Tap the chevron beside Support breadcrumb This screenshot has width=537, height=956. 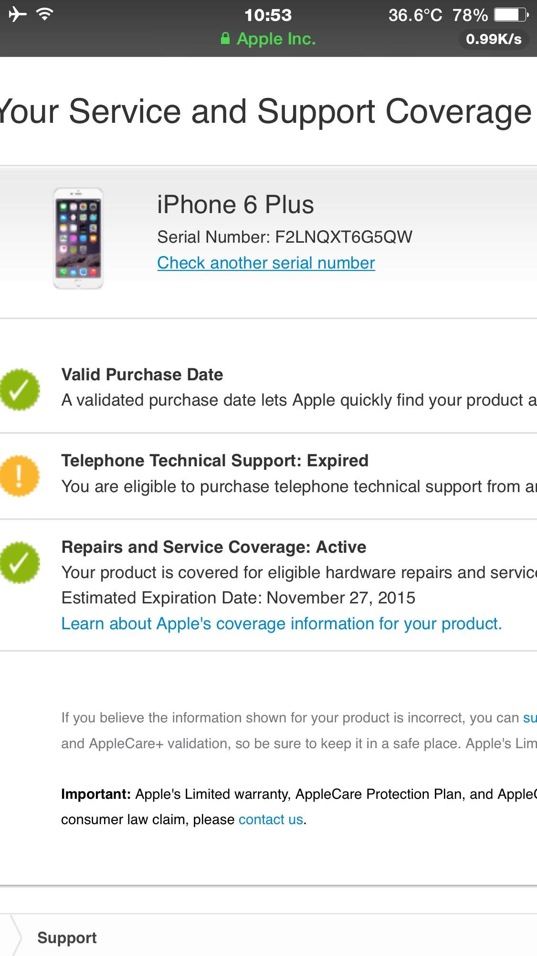pos(16,935)
